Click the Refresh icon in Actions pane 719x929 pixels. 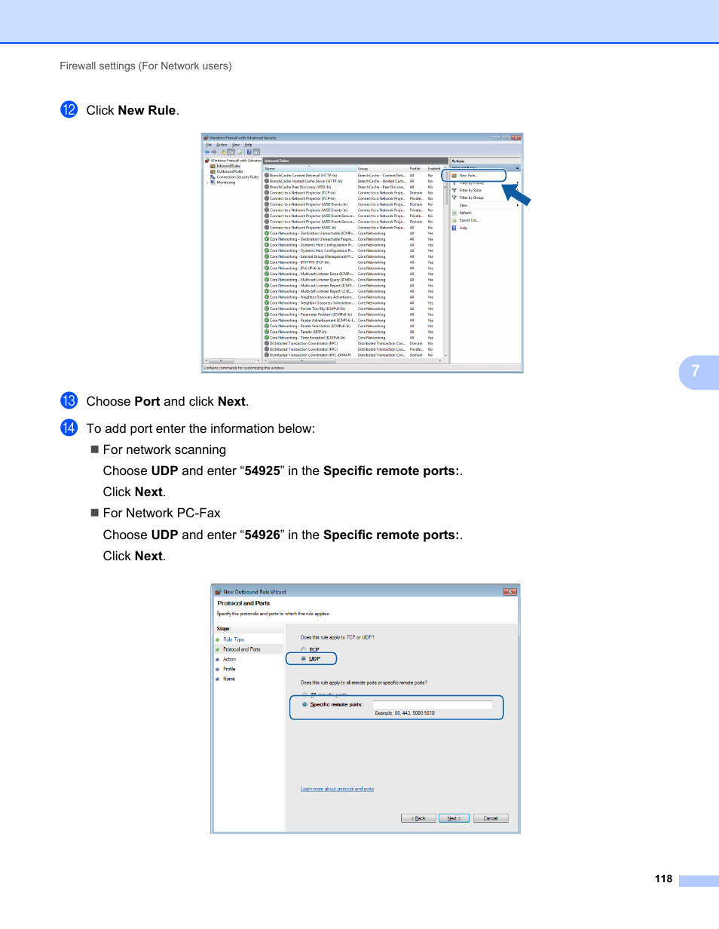(454, 213)
